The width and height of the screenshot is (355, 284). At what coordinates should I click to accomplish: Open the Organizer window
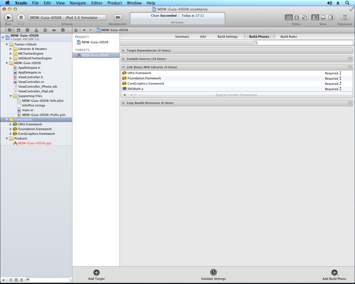click(x=345, y=17)
